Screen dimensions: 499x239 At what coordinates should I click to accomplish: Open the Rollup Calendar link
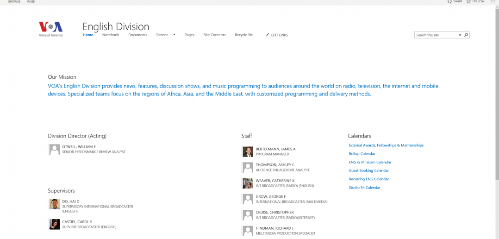click(x=362, y=154)
